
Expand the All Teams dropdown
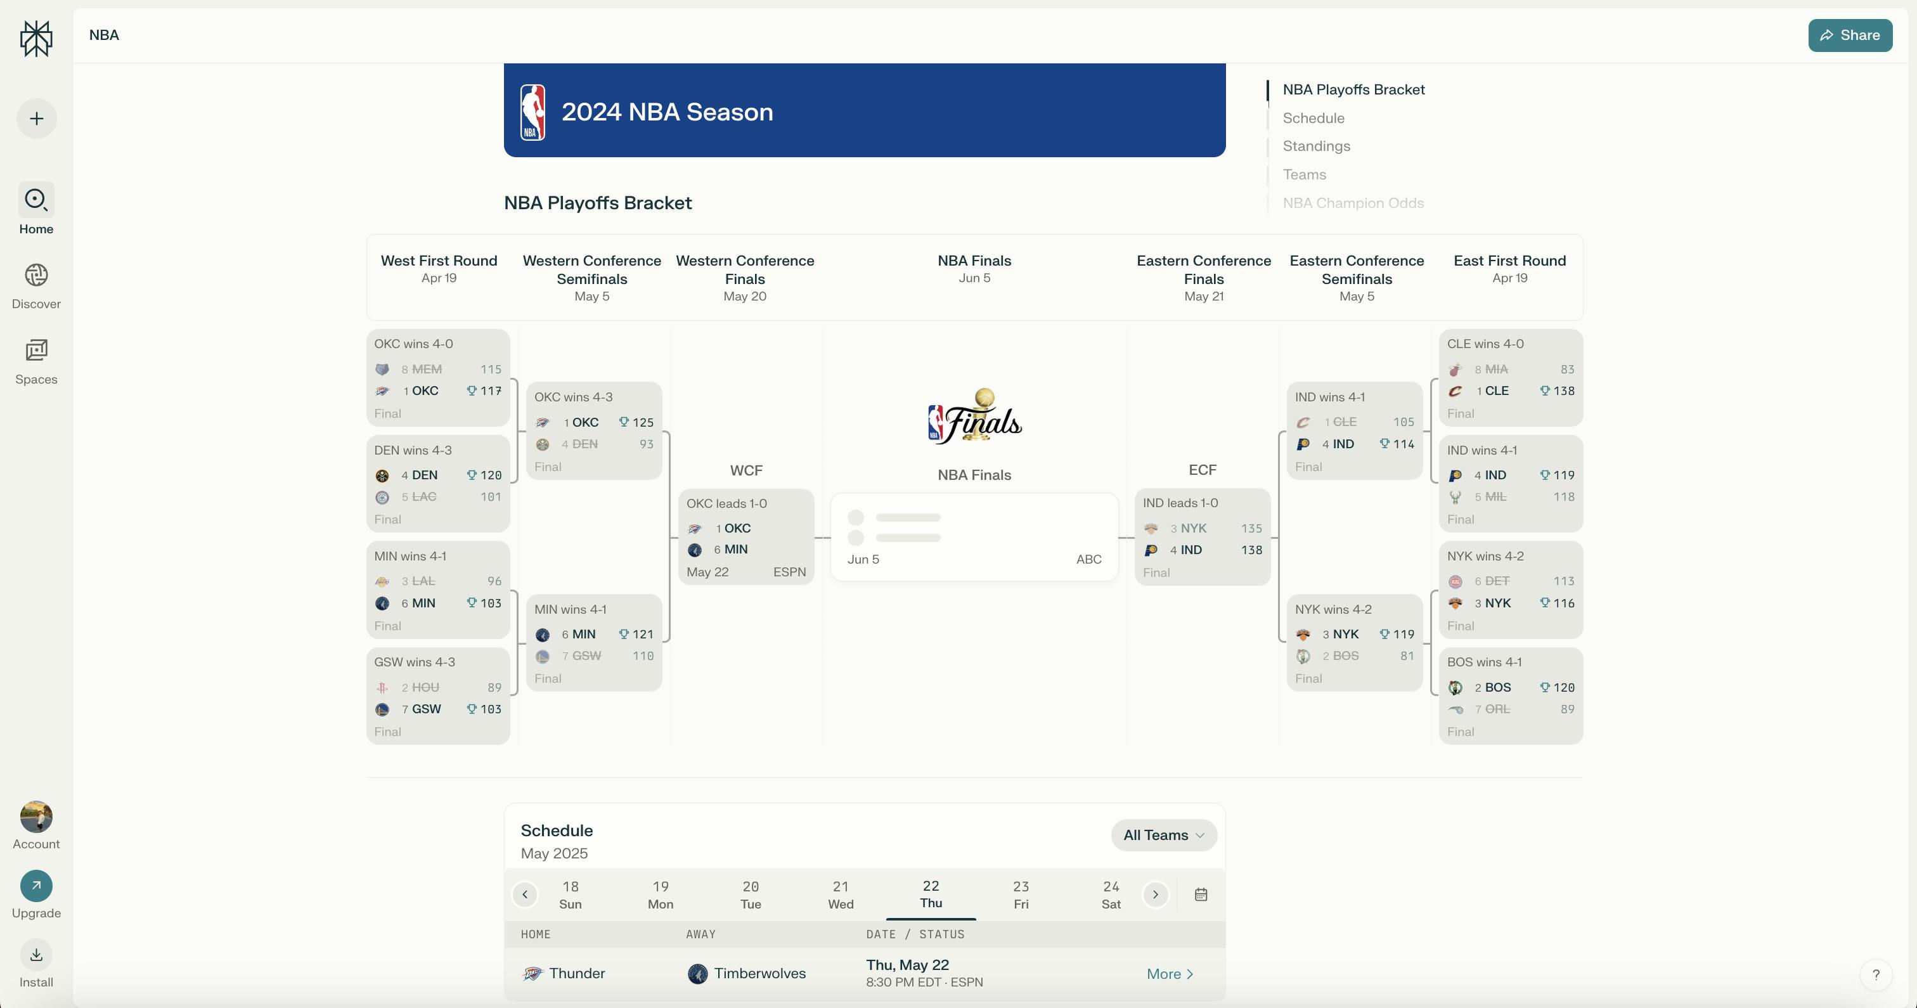point(1163,836)
